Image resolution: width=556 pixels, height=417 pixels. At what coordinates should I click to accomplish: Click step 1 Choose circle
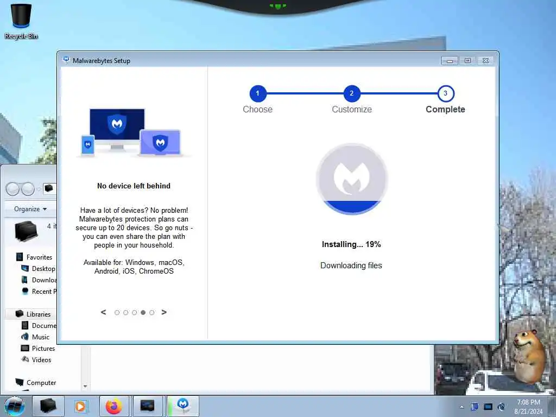click(258, 93)
